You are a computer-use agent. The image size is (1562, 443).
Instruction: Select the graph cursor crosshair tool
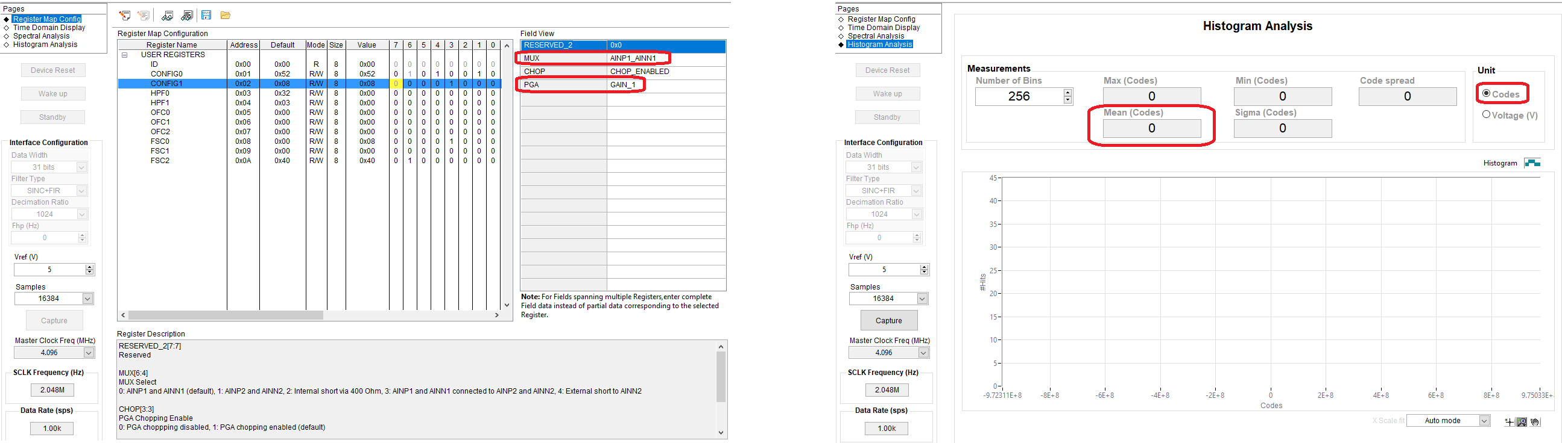point(1509,422)
